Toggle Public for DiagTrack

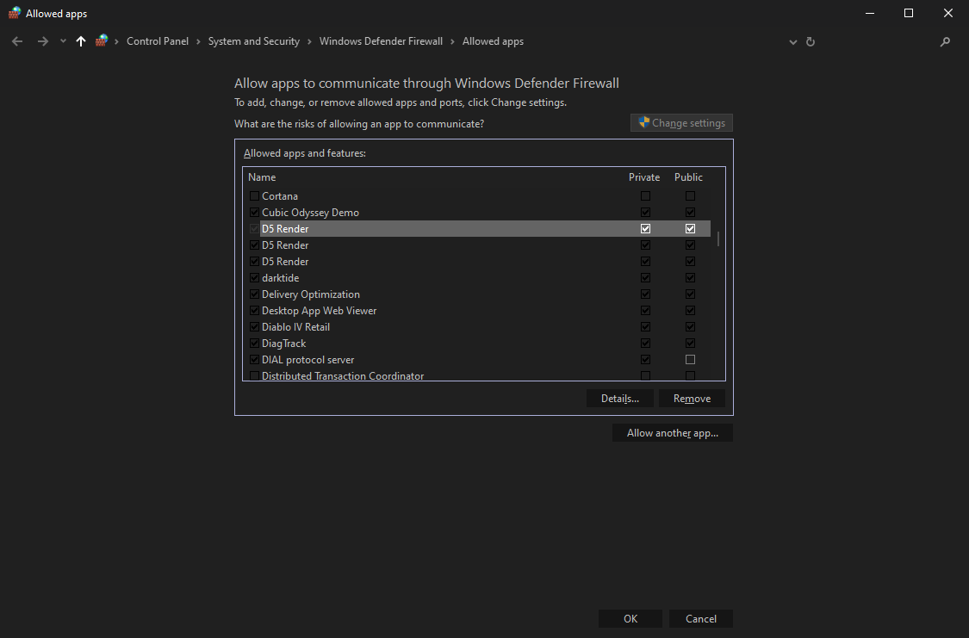[x=690, y=344]
